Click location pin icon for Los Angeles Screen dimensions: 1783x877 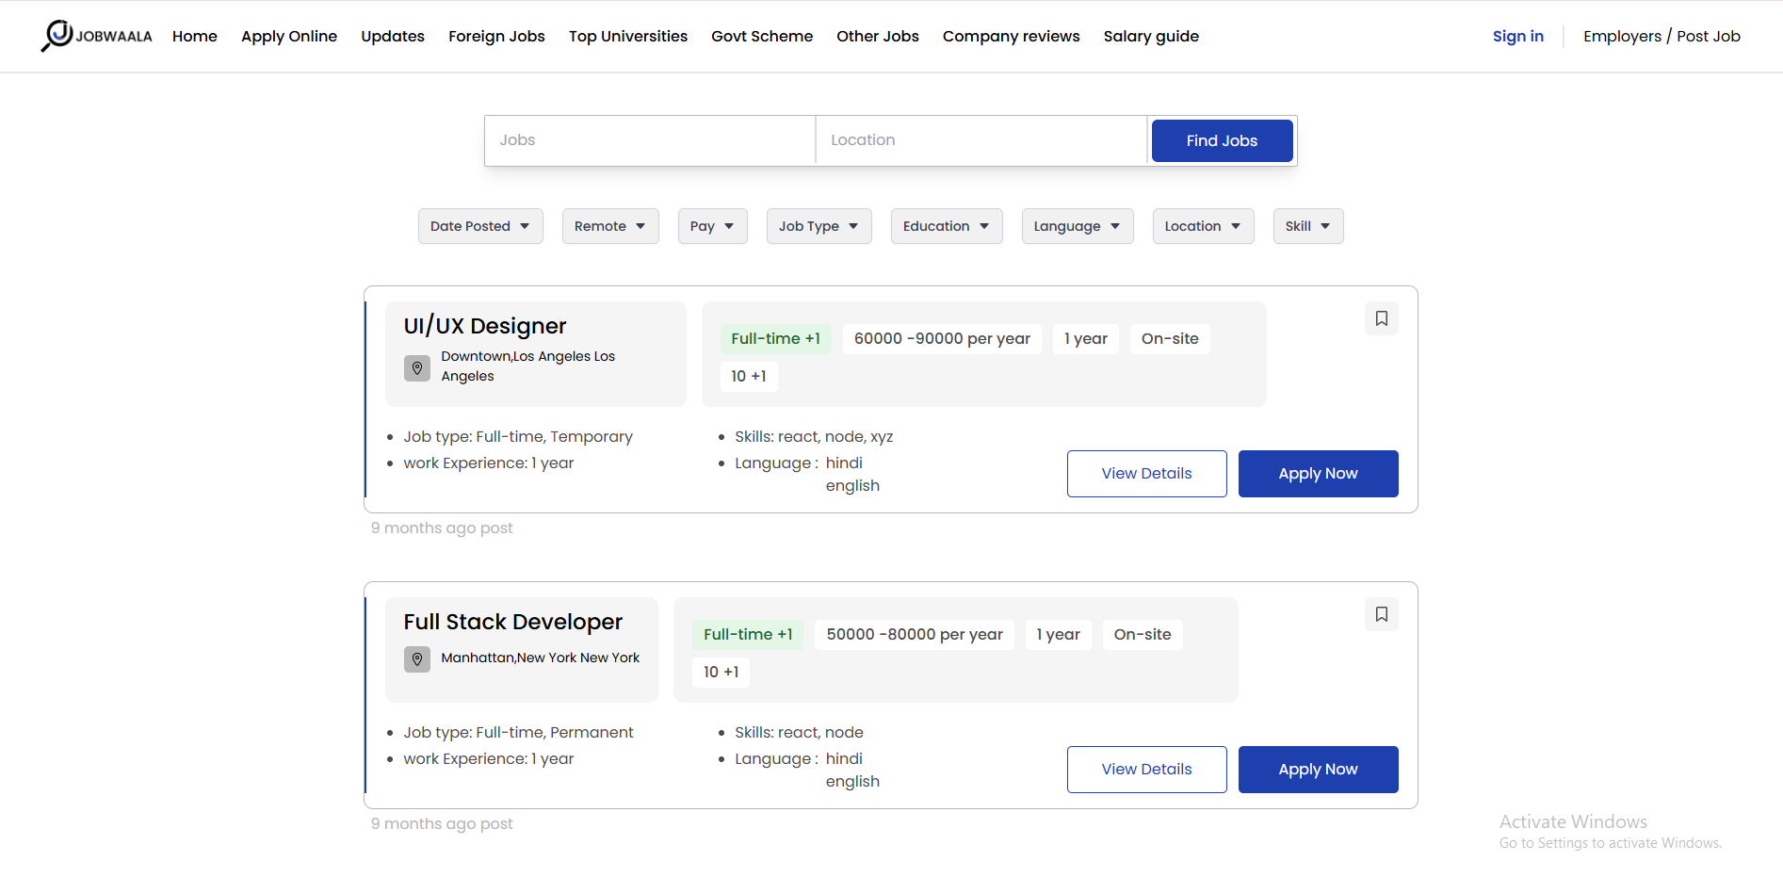click(x=417, y=367)
